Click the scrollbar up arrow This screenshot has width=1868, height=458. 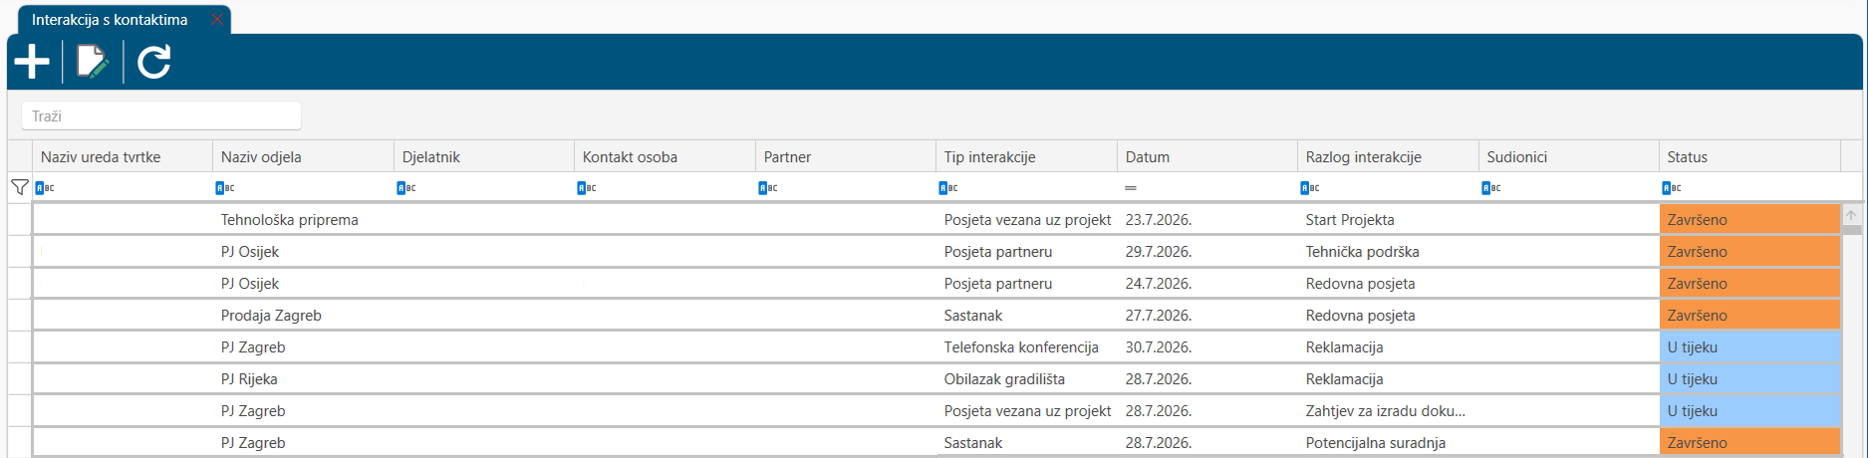point(1851,214)
